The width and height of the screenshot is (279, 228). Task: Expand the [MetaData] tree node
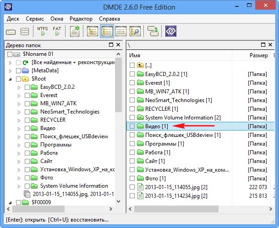[11, 71]
